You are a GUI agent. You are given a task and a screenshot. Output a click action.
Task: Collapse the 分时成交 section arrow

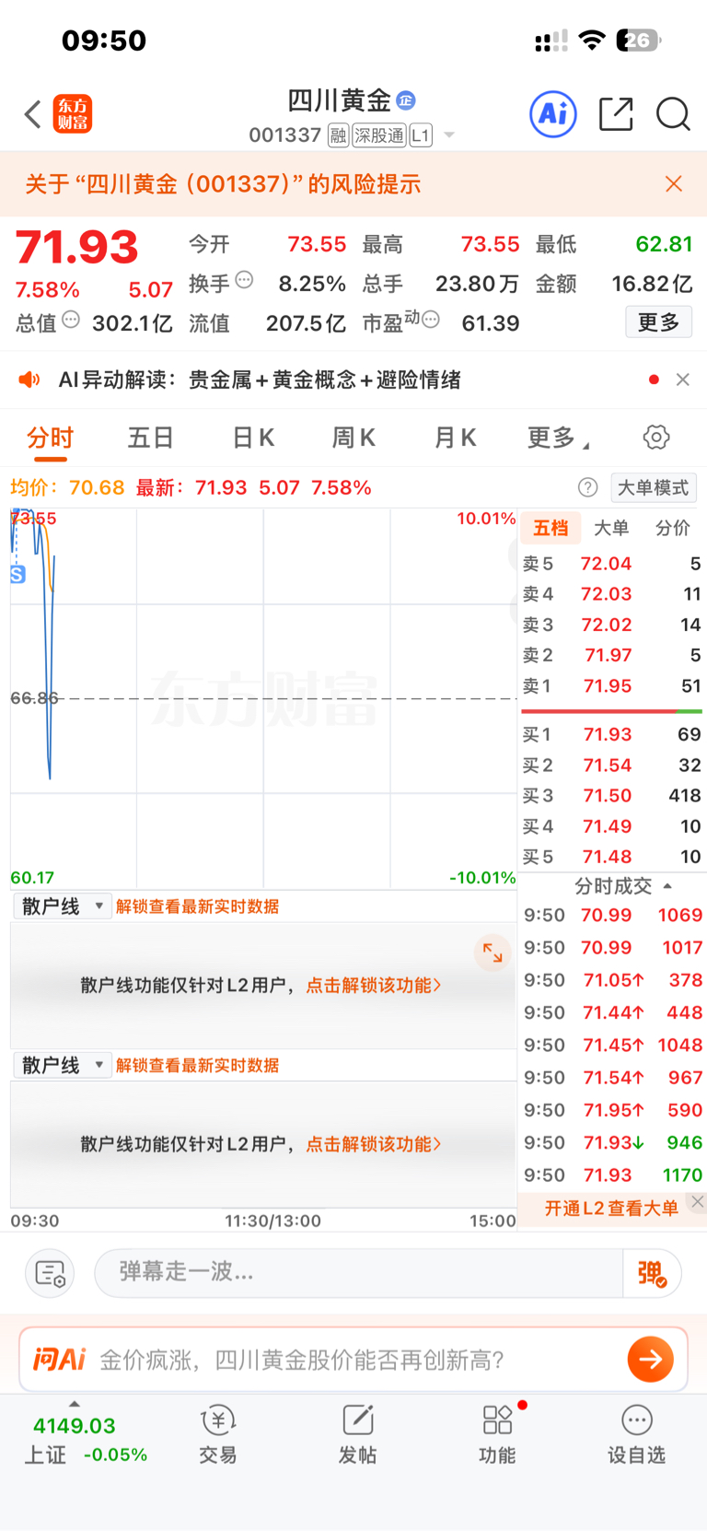tap(667, 886)
